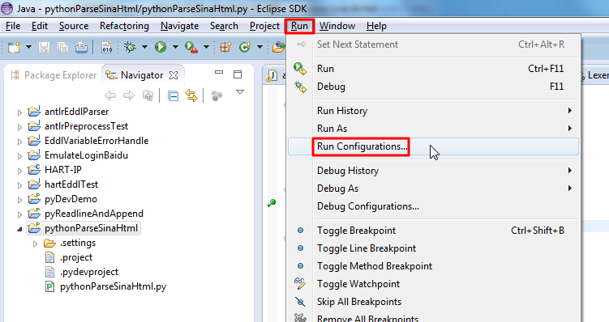609x322 pixels.
Task: Select the pythonParseSinaHtml project row
Action: point(83,228)
